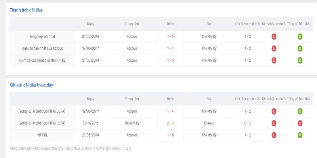Click red L badge in Vòng loại World Cup 12/06/2017 row
The width and height of the screenshot is (317, 158).
click(x=273, y=111)
